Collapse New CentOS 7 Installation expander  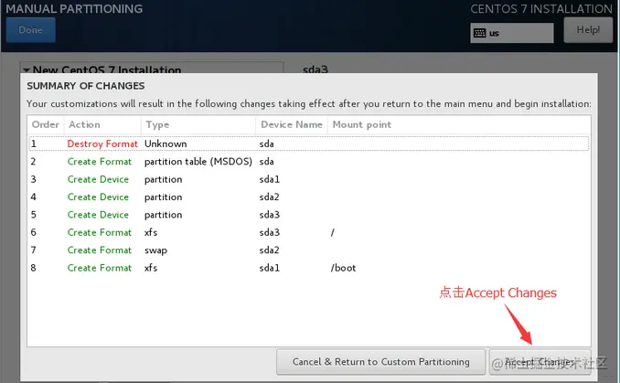[x=27, y=70]
